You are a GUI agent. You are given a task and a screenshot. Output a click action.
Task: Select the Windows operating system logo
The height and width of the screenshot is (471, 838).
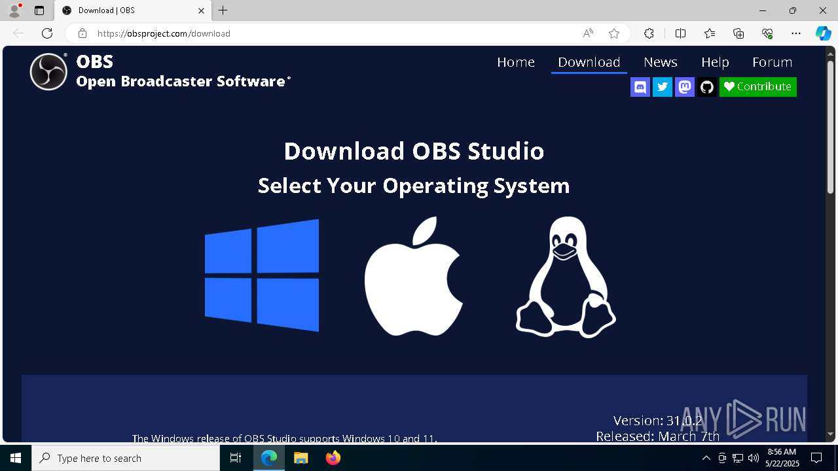pos(262,275)
